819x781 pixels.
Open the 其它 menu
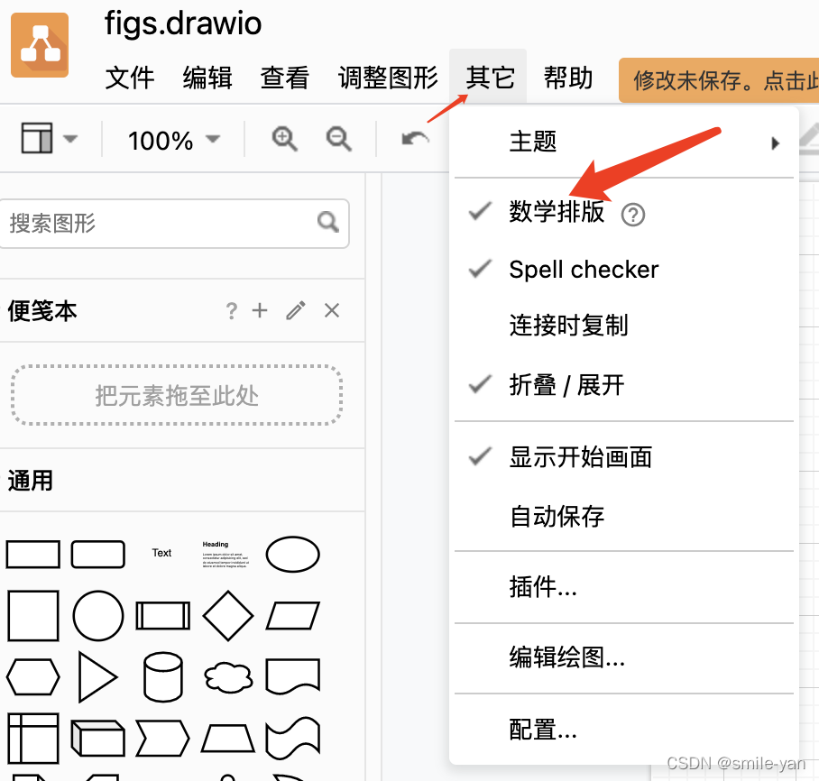[x=490, y=78]
